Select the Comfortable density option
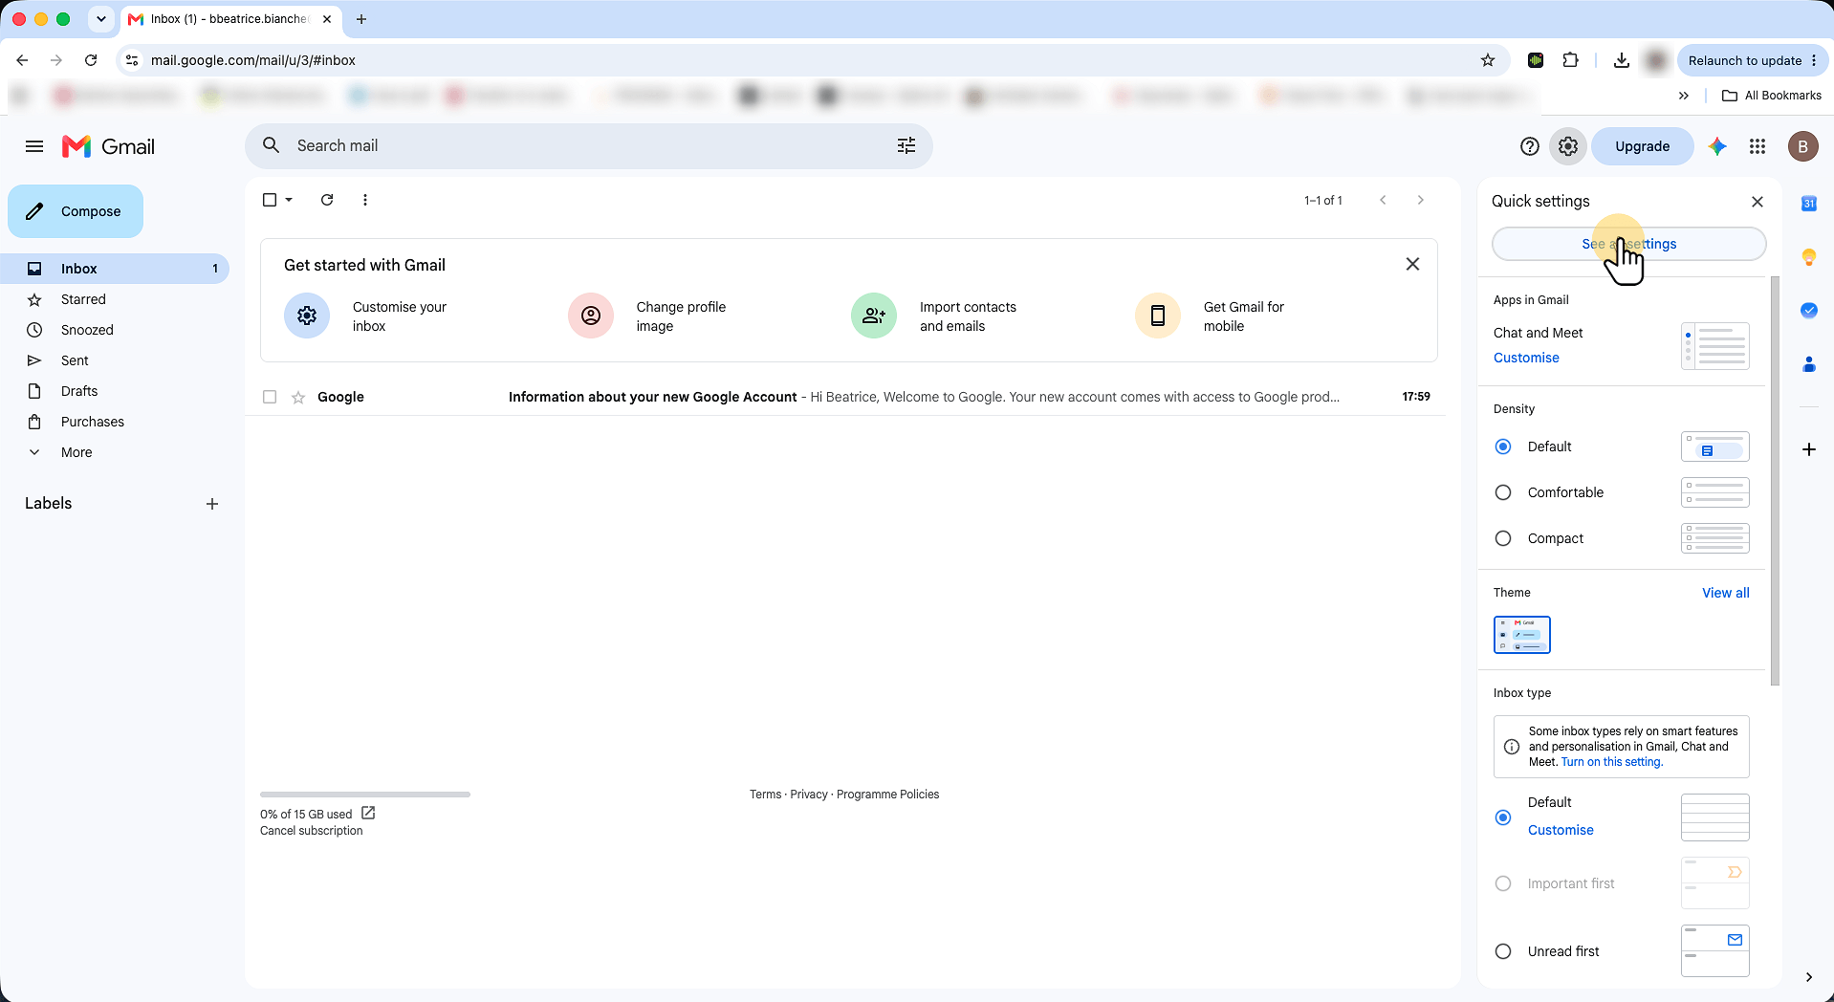The width and height of the screenshot is (1834, 1002). [1503, 492]
